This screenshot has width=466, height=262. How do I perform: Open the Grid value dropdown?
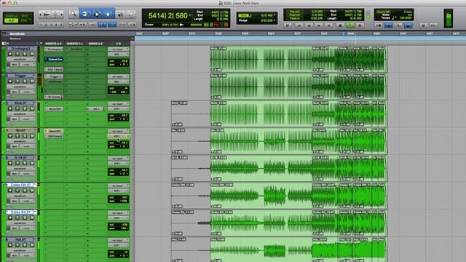275,15
